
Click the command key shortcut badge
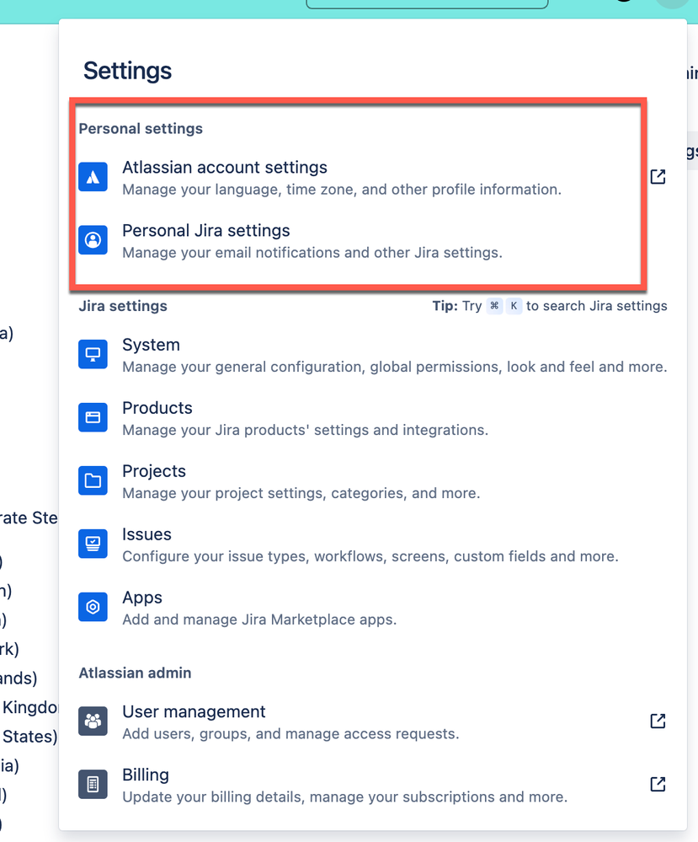pos(494,306)
